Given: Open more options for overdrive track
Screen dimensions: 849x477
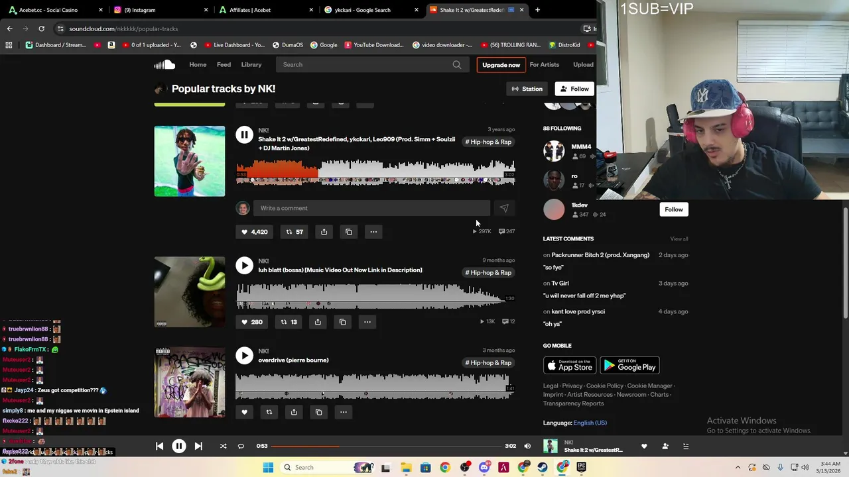Looking at the screenshot, I should [x=344, y=412].
